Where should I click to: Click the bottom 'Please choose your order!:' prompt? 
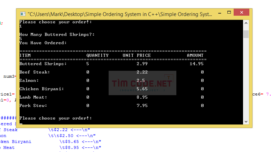56,118
